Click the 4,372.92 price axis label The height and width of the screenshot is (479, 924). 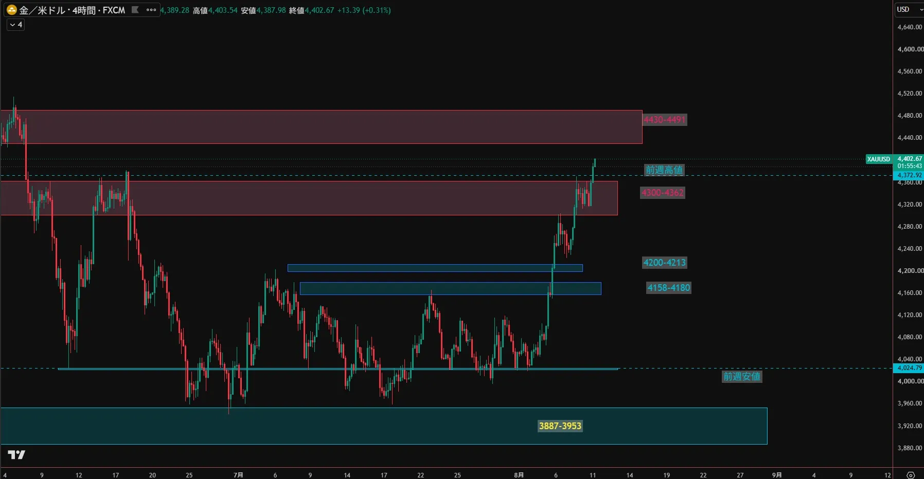tap(909, 175)
